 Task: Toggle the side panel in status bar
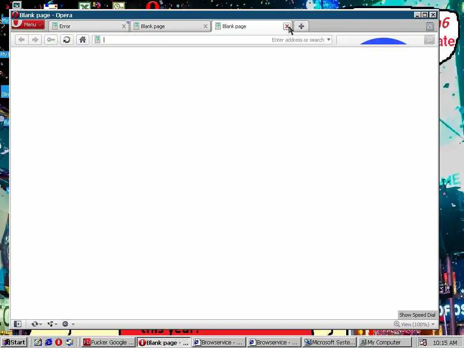18,324
